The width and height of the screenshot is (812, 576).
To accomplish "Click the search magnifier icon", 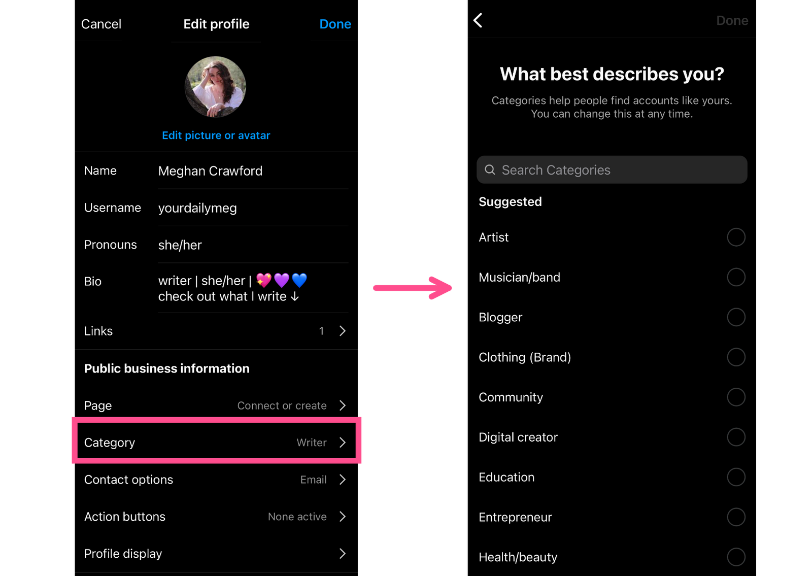I will point(490,170).
